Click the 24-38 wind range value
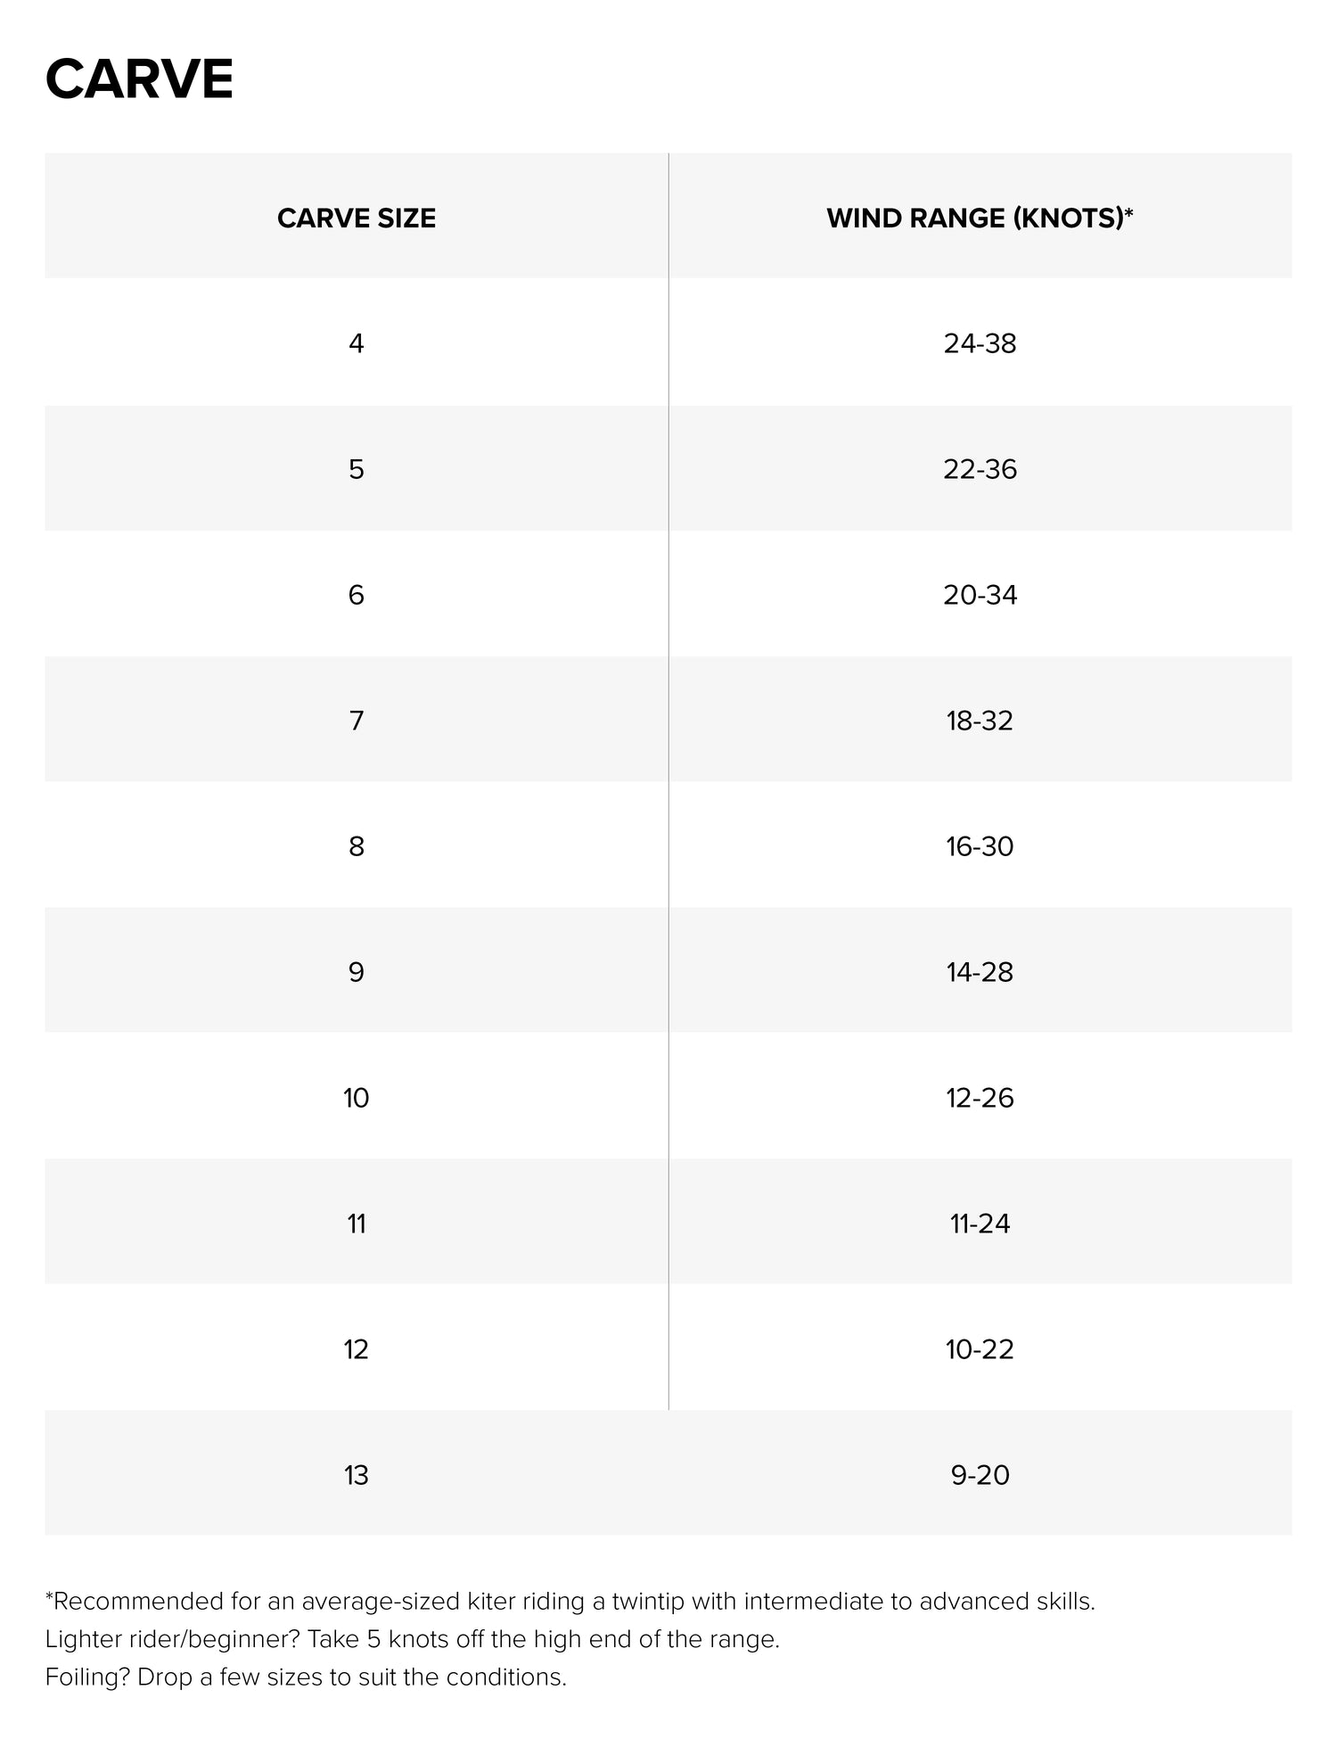The width and height of the screenshot is (1337, 1739). point(980,343)
